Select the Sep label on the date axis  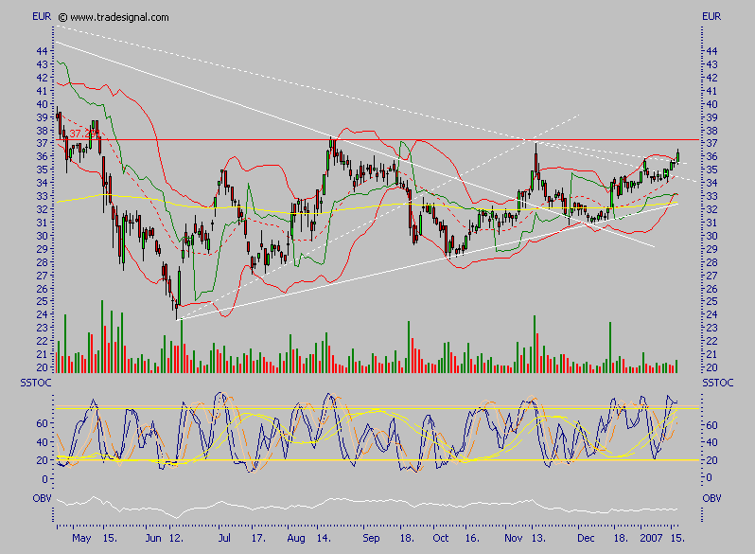(371, 539)
